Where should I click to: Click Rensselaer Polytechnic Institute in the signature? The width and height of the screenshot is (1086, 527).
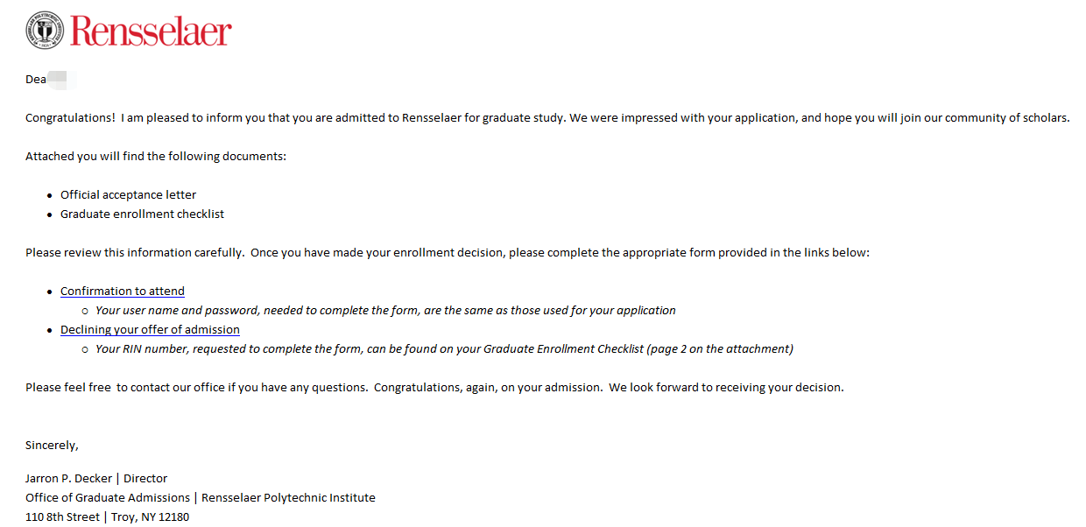point(288,498)
